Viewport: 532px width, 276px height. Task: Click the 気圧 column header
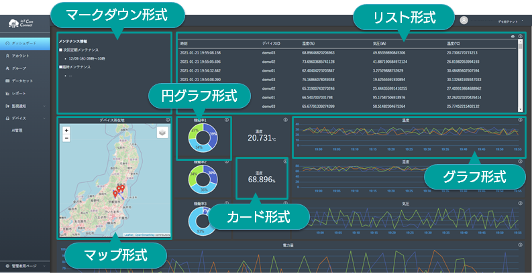(x=379, y=44)
